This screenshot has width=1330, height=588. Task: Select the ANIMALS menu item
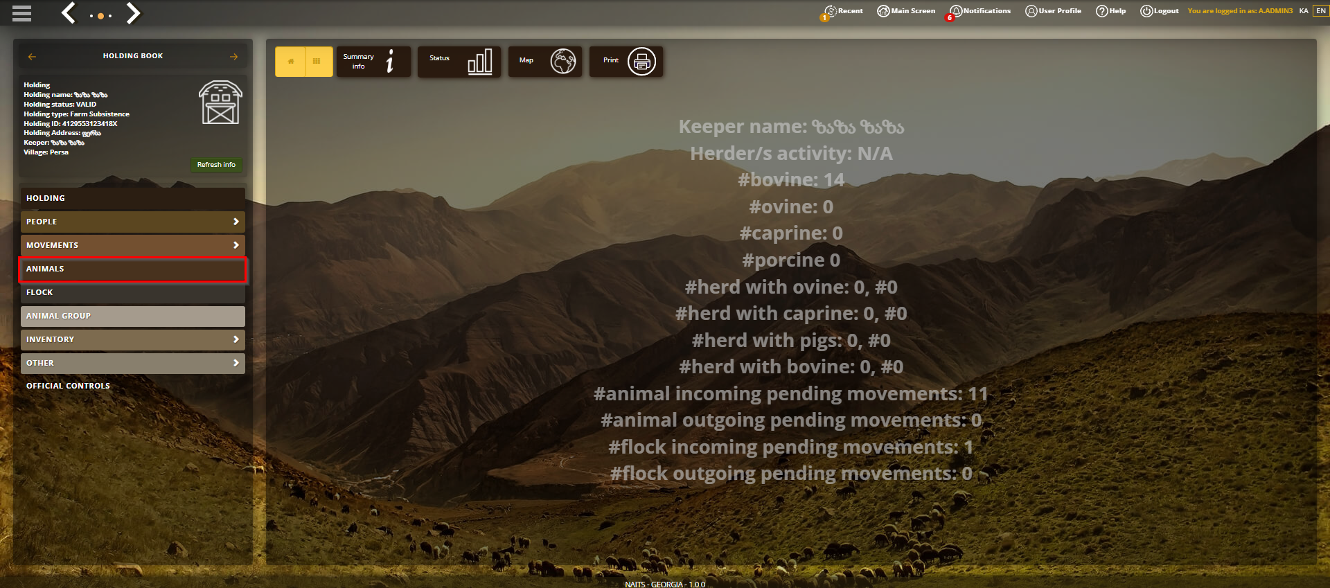[133, 269]
